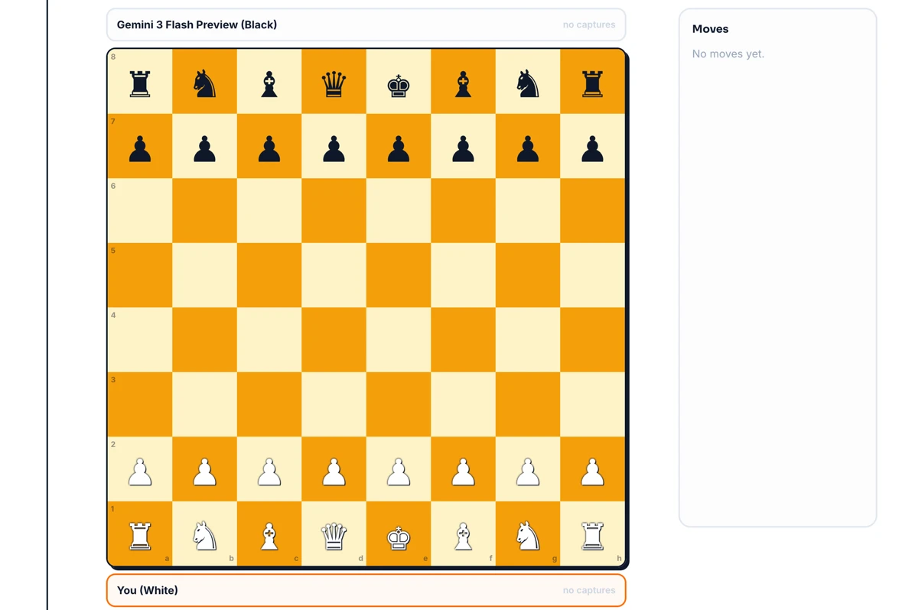Click the empty f6 square
Screen dimensions: 902x610
pos(463,210)
